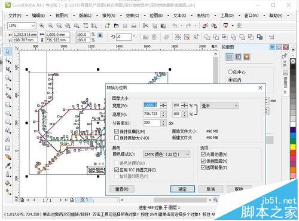Toggle 光滑处理 checkbox
The image size is (299, 221).
click(x=203, y=154)
